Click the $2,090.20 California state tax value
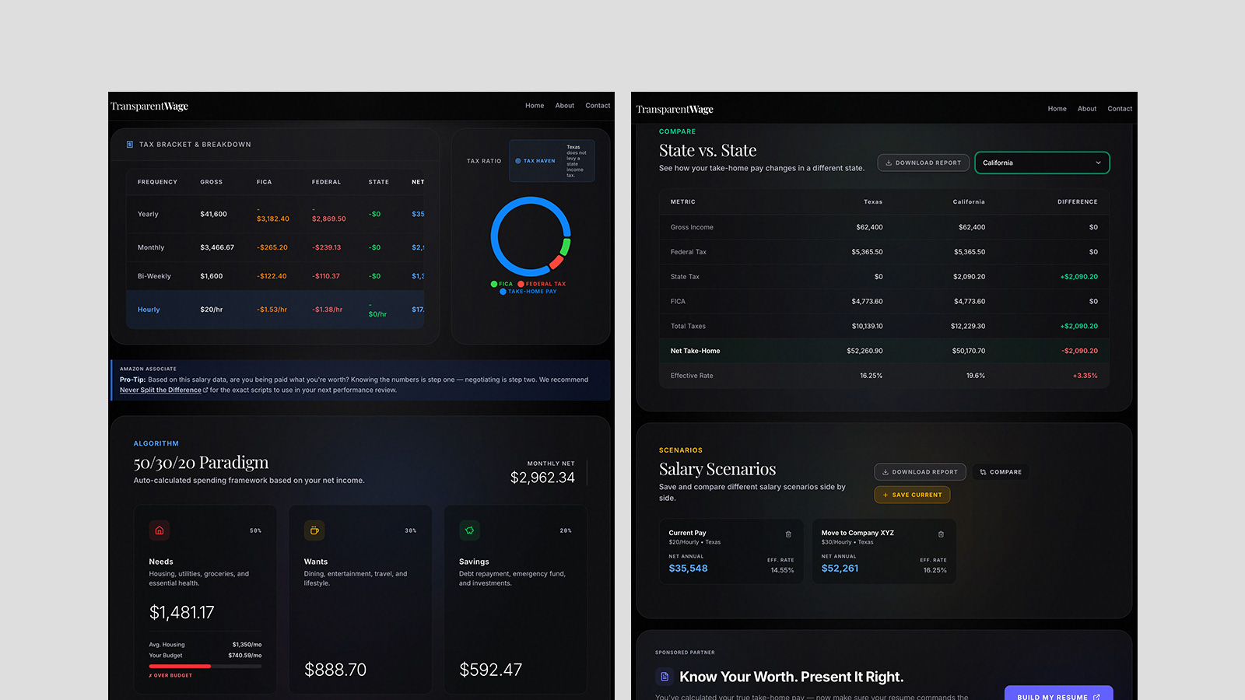Image resolution: width=1245 pixels, height=700 pixels. (x=969, y=277)
